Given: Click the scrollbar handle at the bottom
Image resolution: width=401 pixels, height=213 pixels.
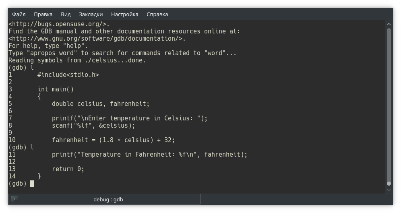Looking at the screenshot, I should pos(389,184).
